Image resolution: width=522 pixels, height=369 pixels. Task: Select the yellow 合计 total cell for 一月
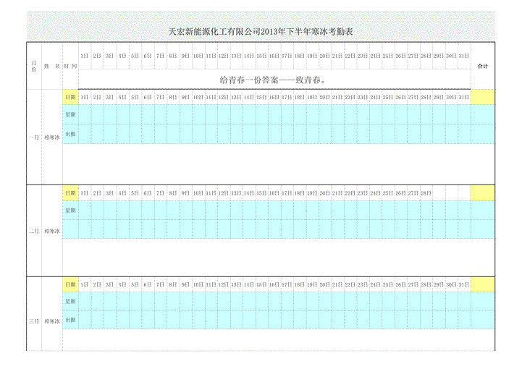click(483, 97)
